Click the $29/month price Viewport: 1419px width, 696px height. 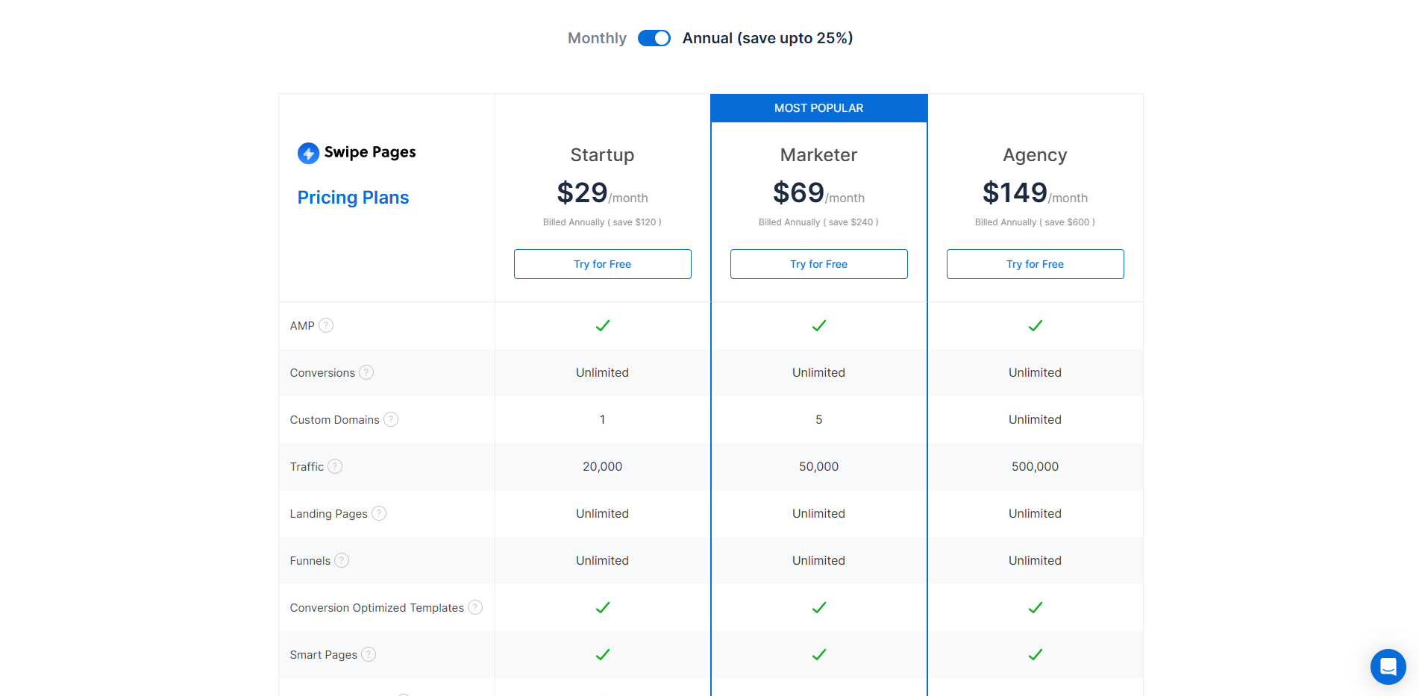[602, 193]
